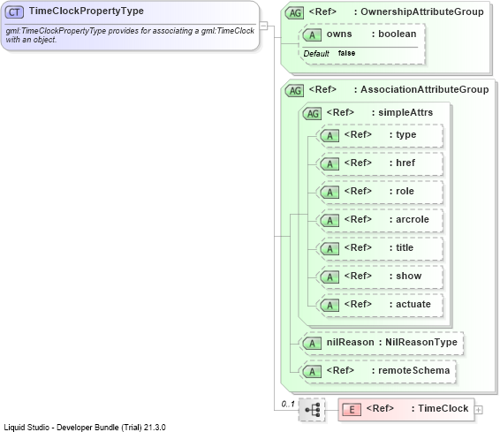This screenshot has height=432, width=500.
Task: Select the ': remoteSchema' attribute label
Action: tap(411, 370)
